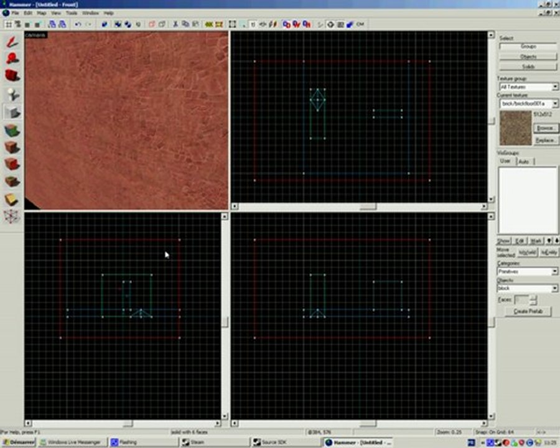Screen dimensions: 560x448
Task: Click the toWorld button
Action: (x=528, y=252)
